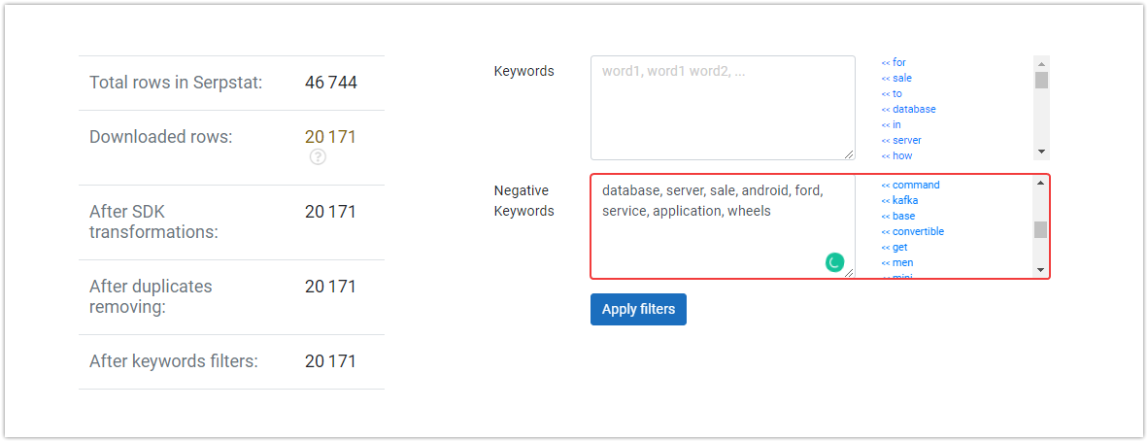Click the Downloaded rows help question icon
The width and height of the screenshot is (1148, 442).
point(318,156)
